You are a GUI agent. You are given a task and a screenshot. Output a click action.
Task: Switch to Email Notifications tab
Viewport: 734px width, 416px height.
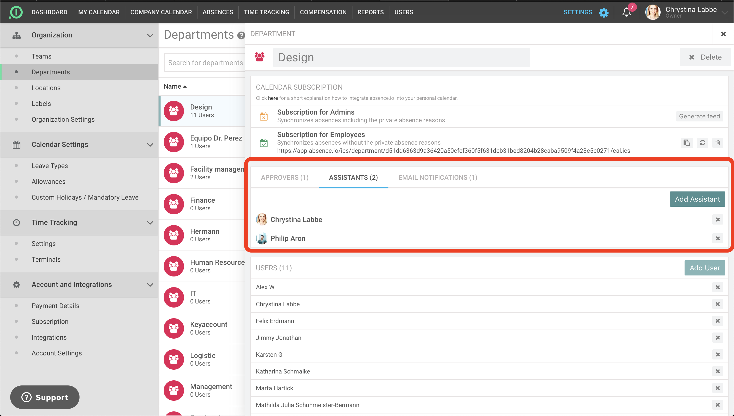[x=438, y=177]
